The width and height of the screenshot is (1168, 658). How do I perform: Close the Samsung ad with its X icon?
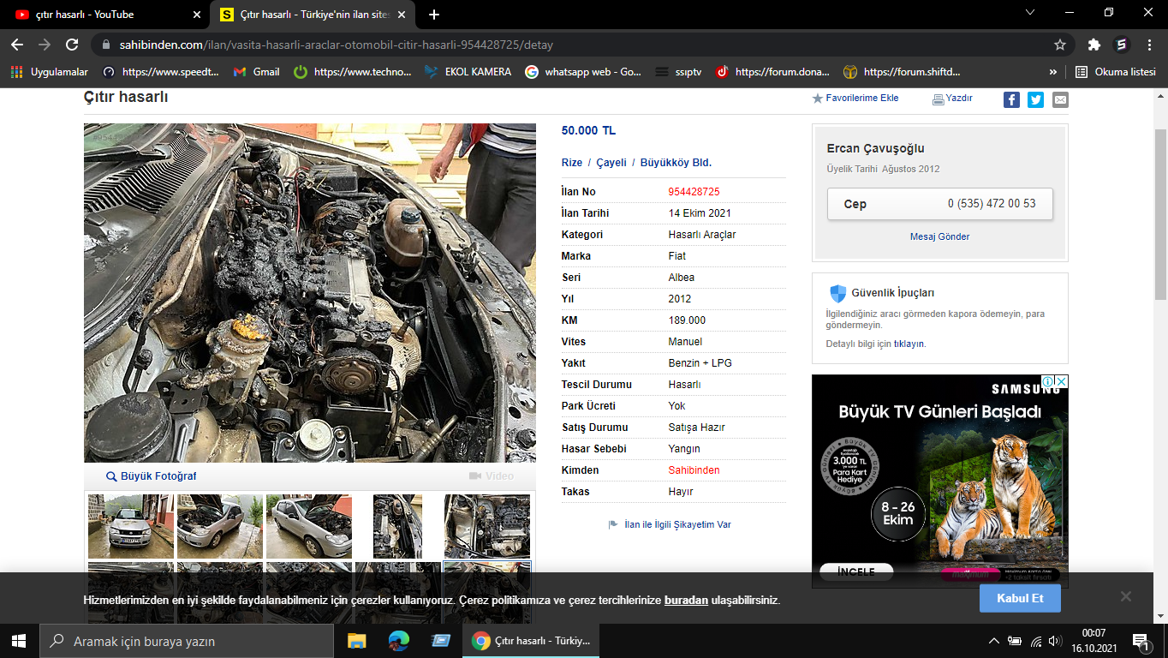coord(1061,382)
